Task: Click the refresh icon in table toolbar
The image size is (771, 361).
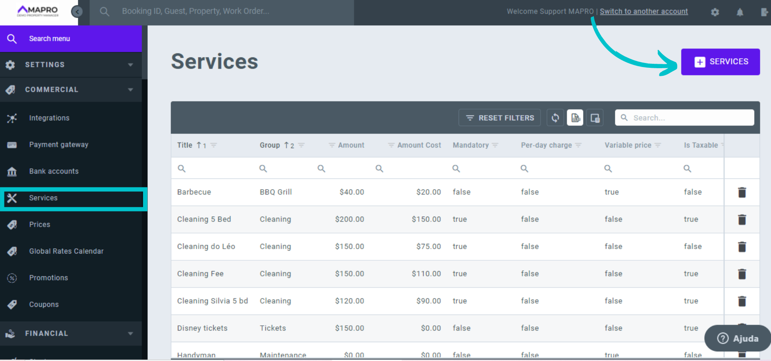Action: click(555, 118)
